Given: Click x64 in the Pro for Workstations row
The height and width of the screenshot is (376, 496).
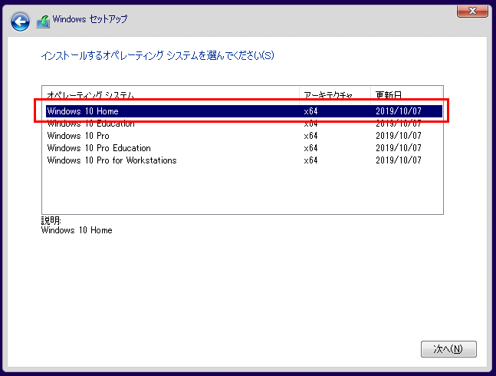Looking at the screenshot, I should (310, 160).
